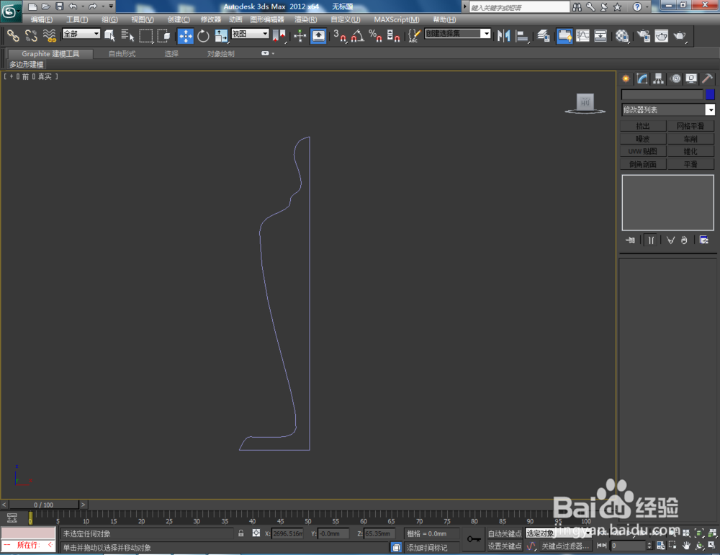
Task: Click the Select by Name list icon
Action: [127, 35]
